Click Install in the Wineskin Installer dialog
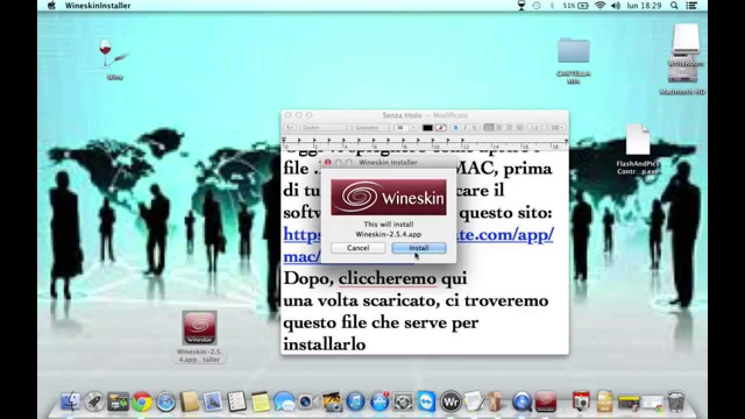The height and width of the screenshot is (419, 745). click(x=418, y=248)
